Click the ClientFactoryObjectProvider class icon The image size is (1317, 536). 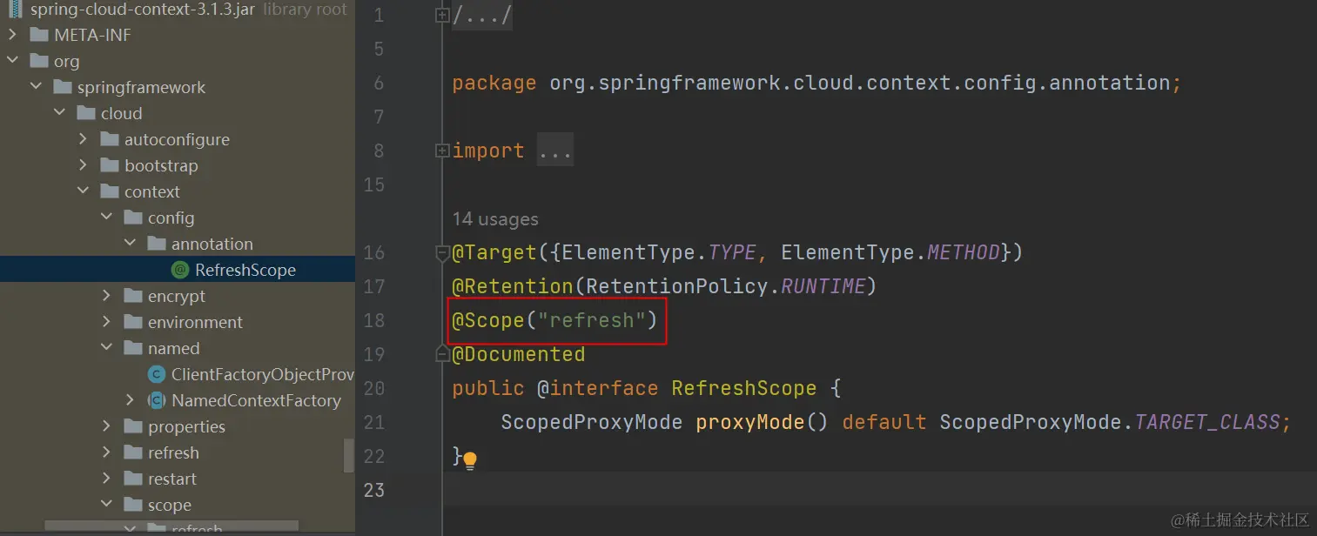point(157,374)
